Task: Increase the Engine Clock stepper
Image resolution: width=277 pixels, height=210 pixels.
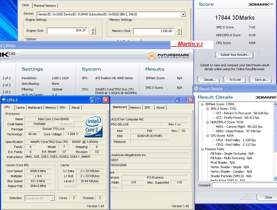Action: pos(93,29)
